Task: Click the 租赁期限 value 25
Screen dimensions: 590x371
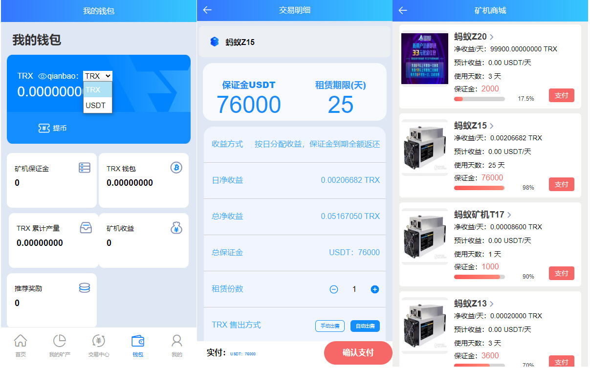Action: [341, 105]
